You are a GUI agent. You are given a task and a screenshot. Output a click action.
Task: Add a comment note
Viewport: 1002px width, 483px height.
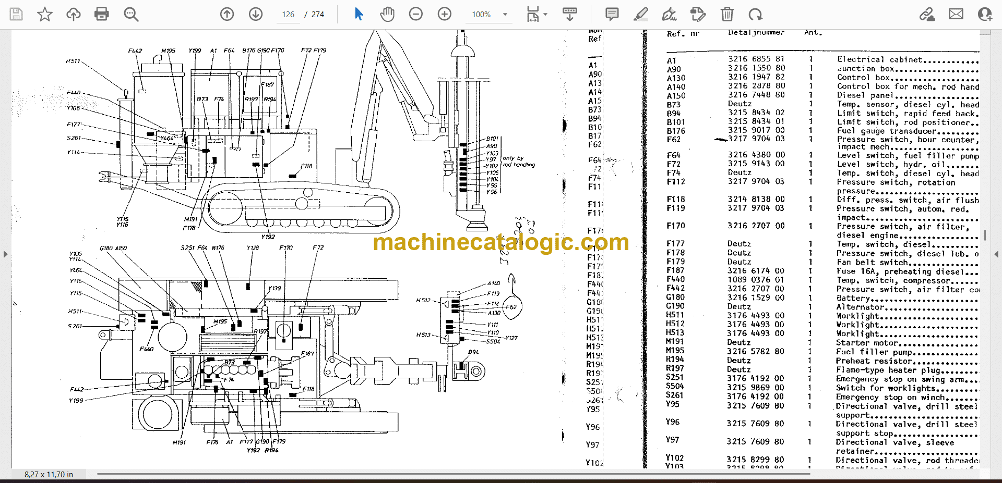click(x=612, y=14)
